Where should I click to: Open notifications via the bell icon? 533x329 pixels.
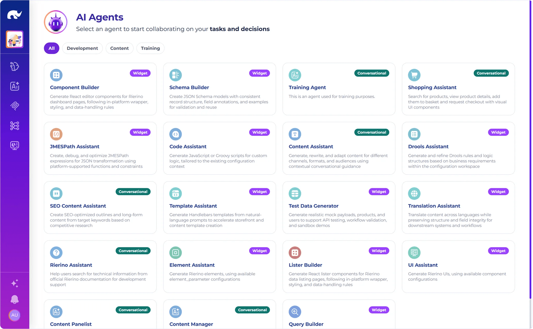[x=15, y=299]
